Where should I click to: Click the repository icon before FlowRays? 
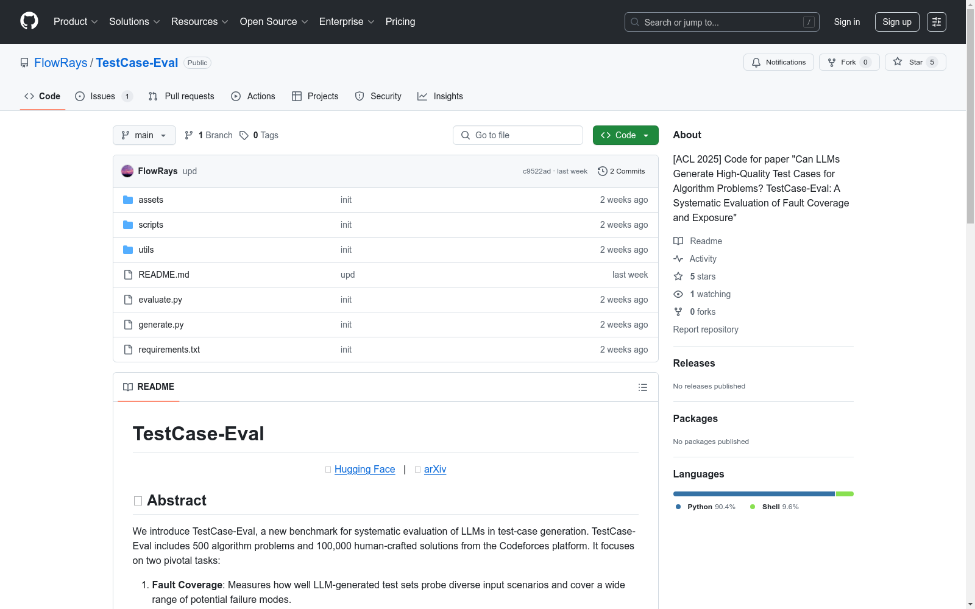24,63
